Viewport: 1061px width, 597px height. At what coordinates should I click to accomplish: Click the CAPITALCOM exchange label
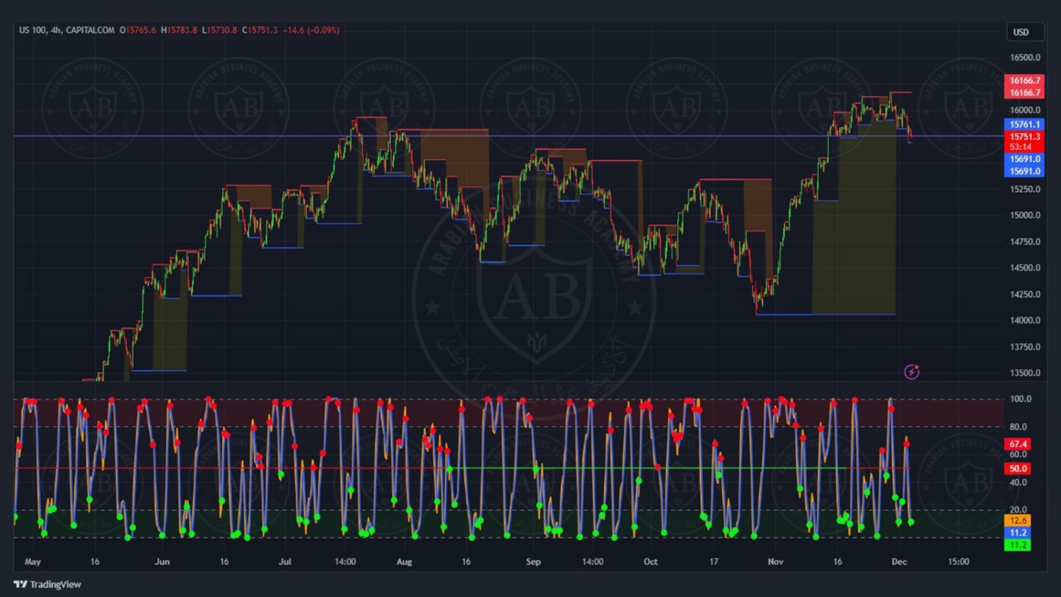pos(90,30)
